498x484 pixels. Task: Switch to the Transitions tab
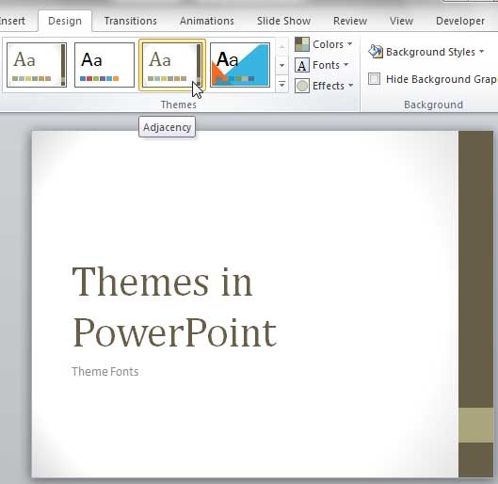(131, 21)
